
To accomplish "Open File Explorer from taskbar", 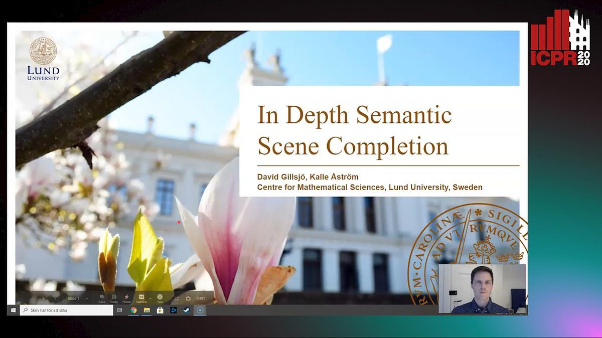I will 147,310.
